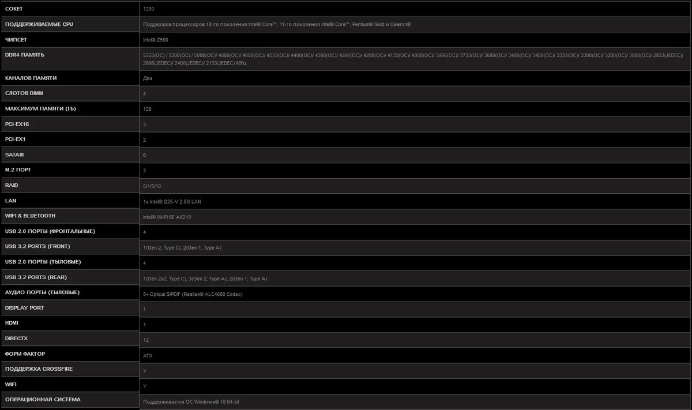
Task: Click the 'SATAIII' label
Action: (14, 155)
